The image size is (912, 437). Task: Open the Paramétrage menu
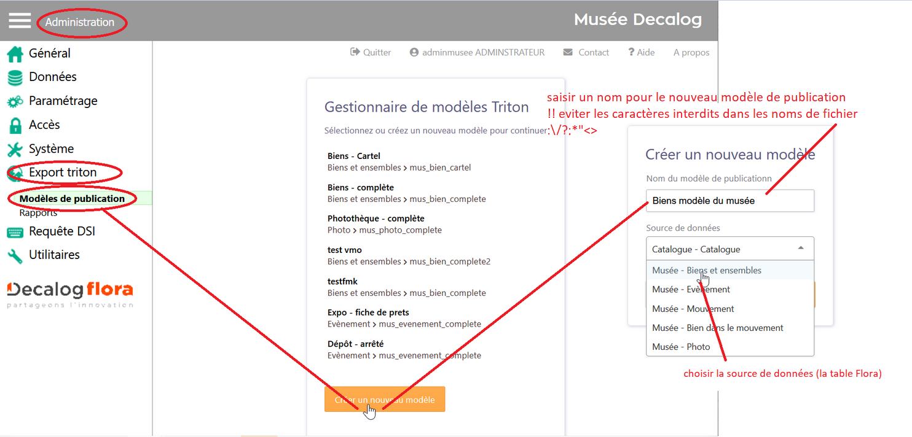point(63,101)
